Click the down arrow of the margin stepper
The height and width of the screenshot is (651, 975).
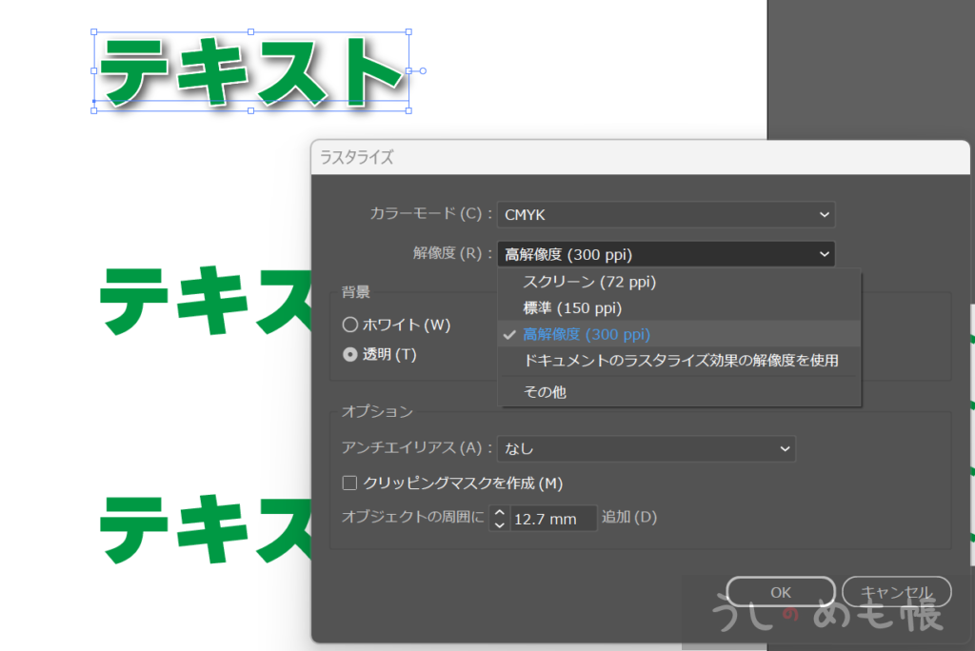(500, 524)
